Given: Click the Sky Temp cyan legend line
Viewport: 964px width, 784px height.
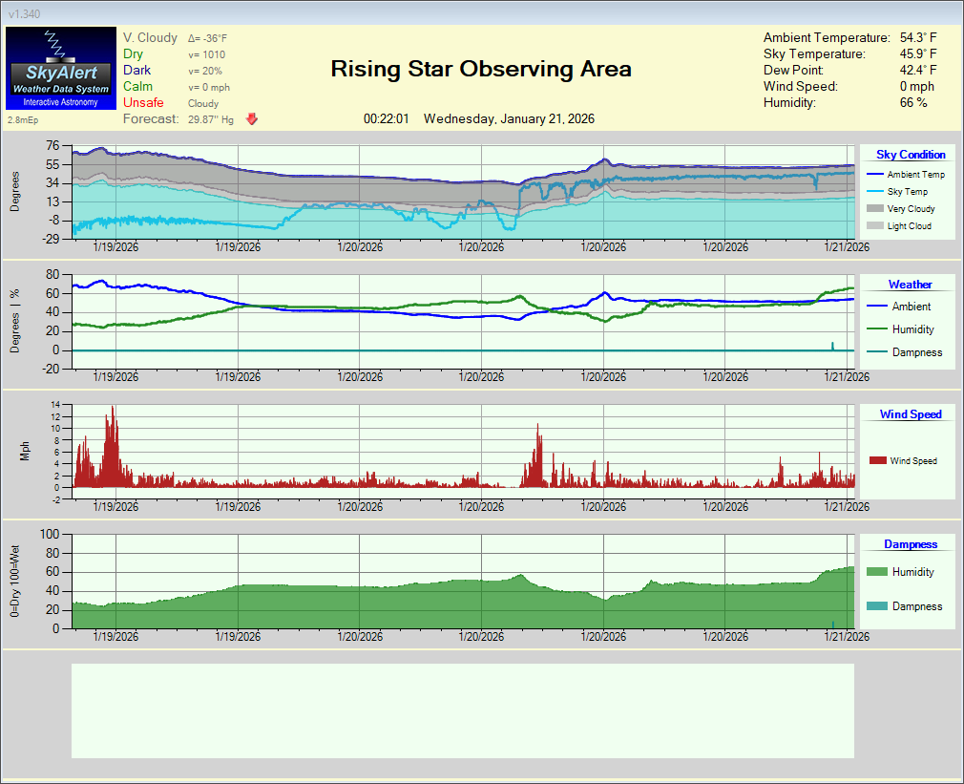Looking at the screenshot, I should tap(875, 192).
